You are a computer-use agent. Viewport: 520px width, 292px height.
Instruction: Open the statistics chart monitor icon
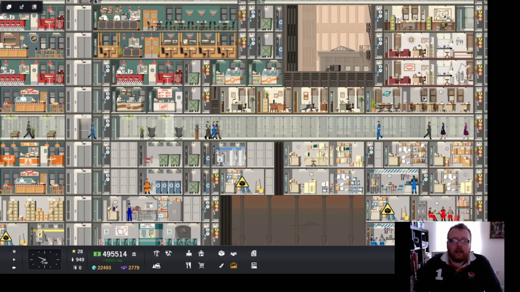point(254,266)
